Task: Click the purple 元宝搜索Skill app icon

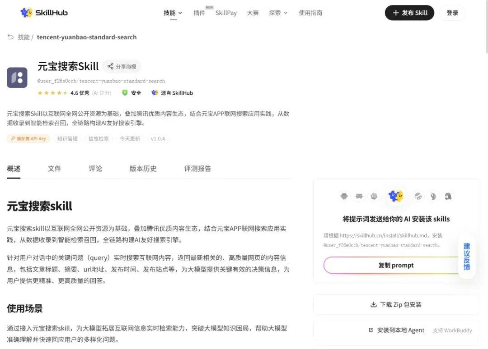Action: pyautogui.click(x=17, y=78)
